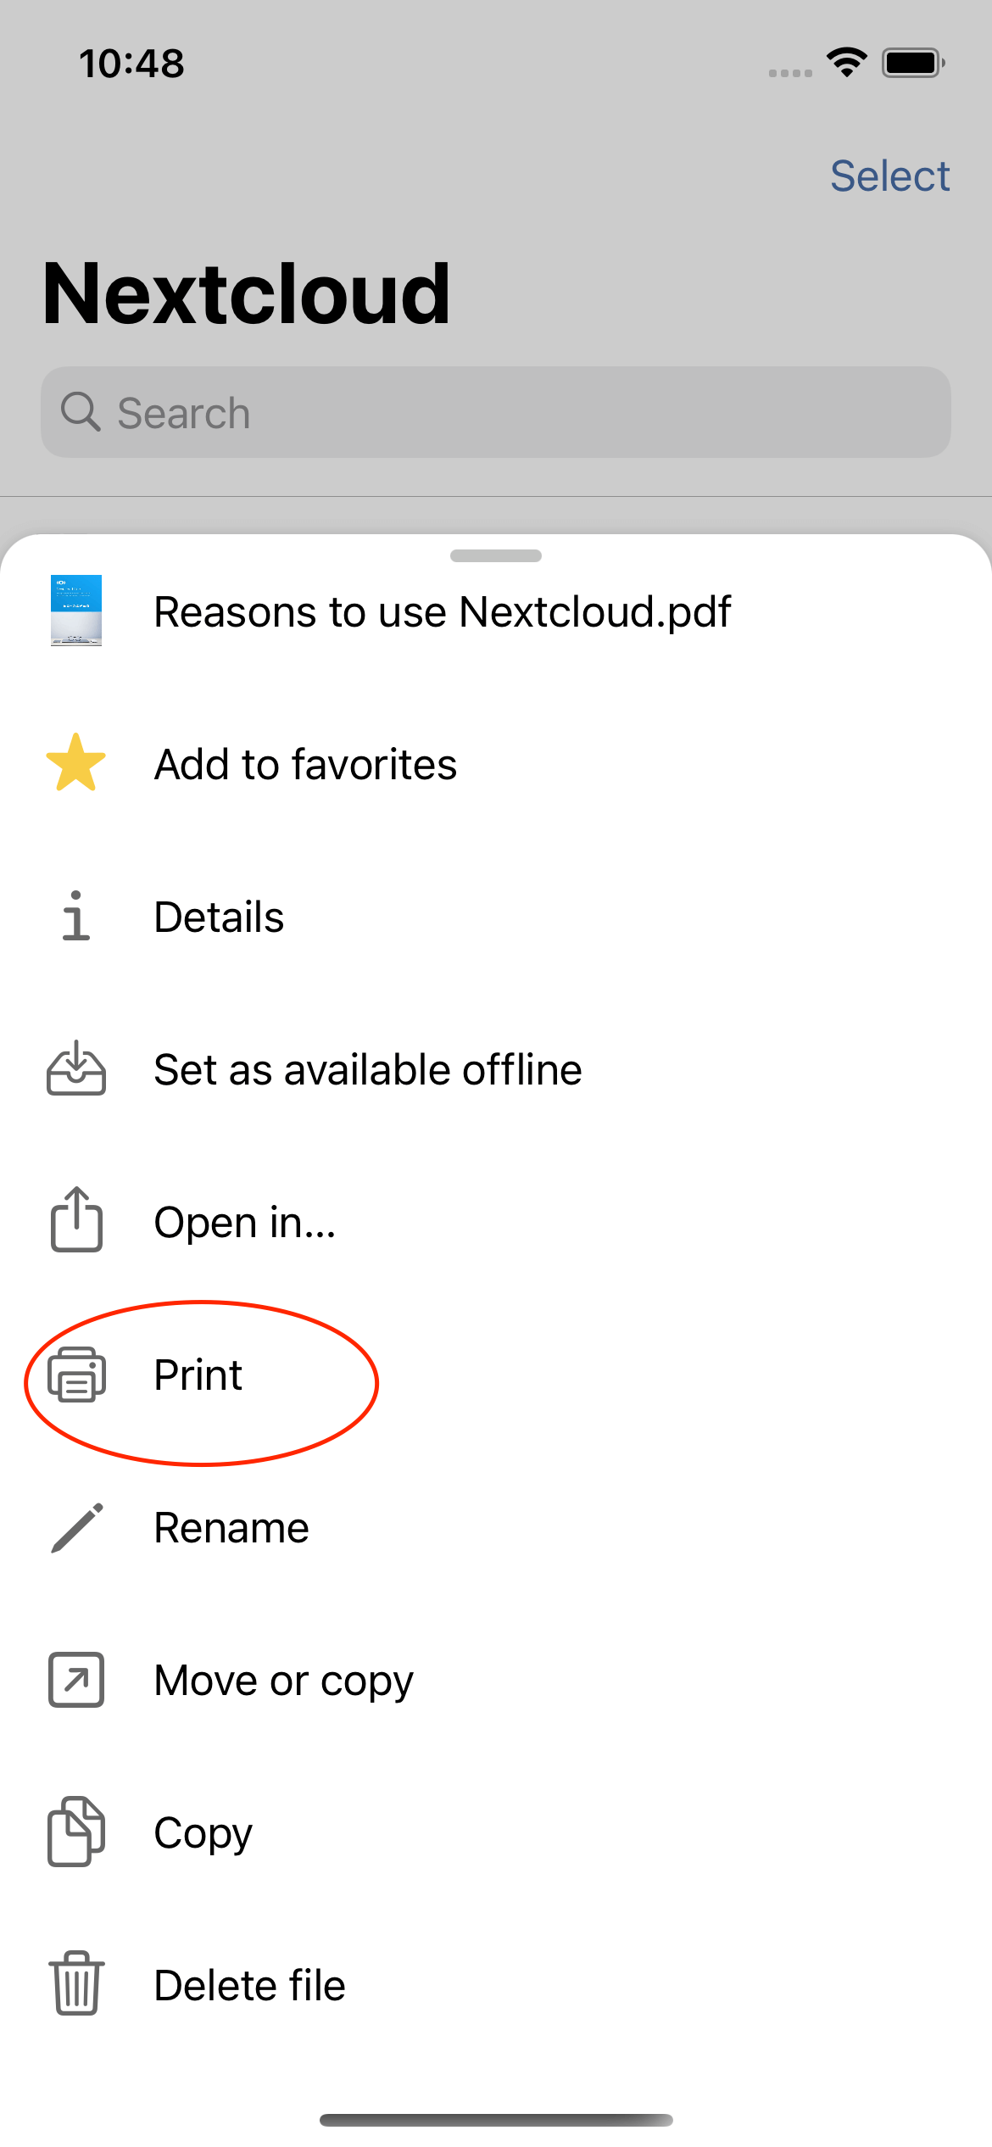Tap the battery status icon
This screenshot has width=992, height=2147.
(x=913, y=63)
